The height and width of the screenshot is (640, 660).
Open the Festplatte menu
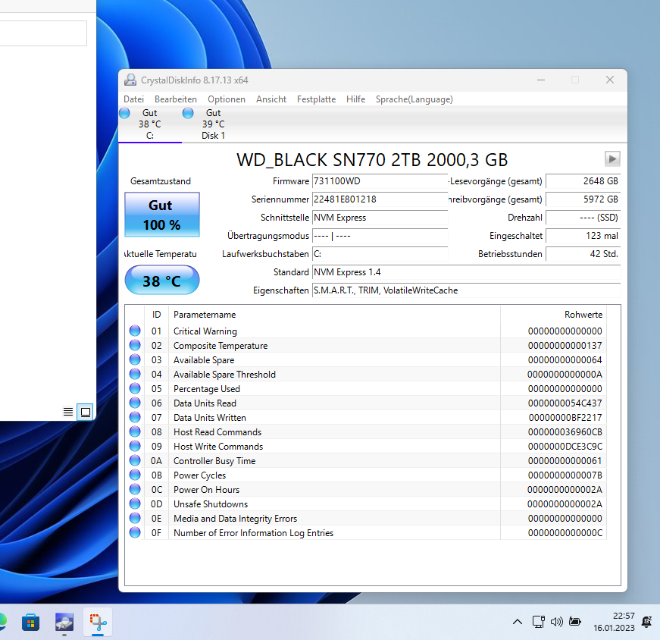click(x=316, y=99)
